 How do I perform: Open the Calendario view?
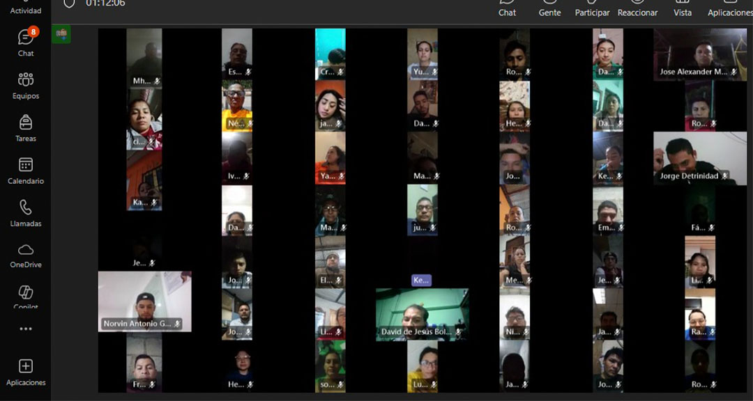click(x=26, y=171)
